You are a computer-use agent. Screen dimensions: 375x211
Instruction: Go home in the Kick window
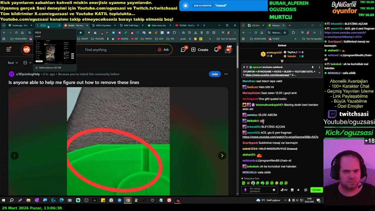tap(262, 33)
